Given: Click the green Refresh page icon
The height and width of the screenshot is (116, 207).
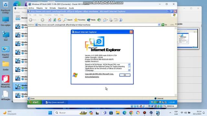Looking at the screenshot, I should pyautogui.click(x=54, y=20).
